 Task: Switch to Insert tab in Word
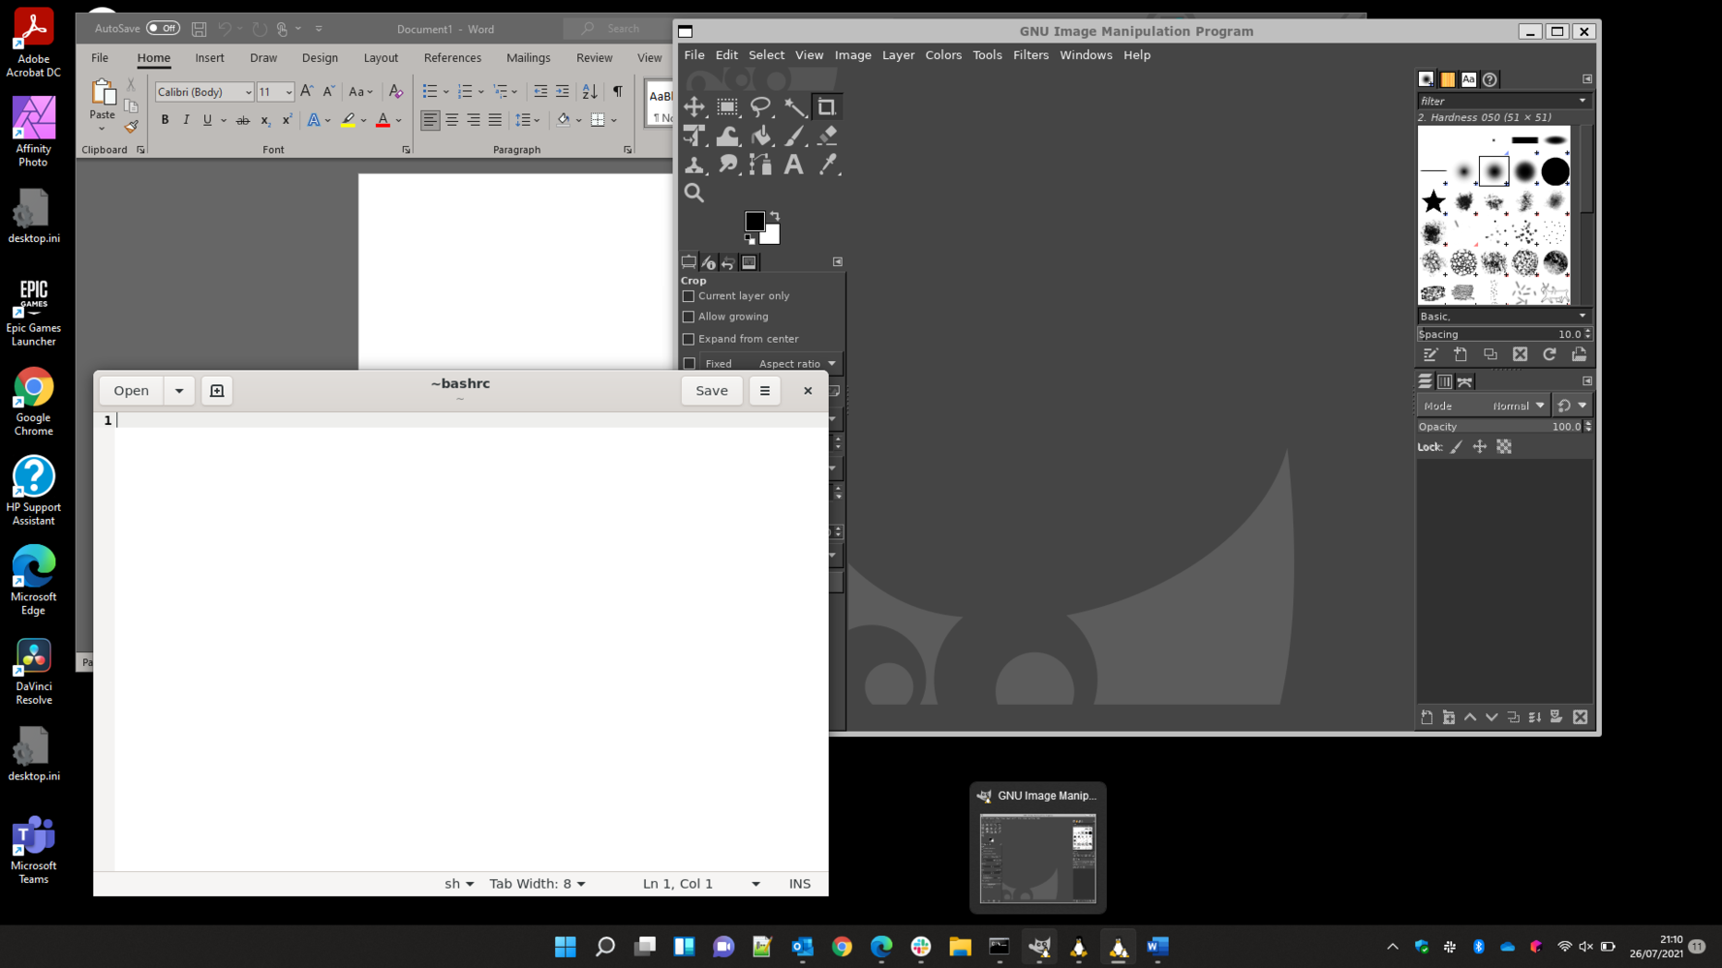pos(209,58)
